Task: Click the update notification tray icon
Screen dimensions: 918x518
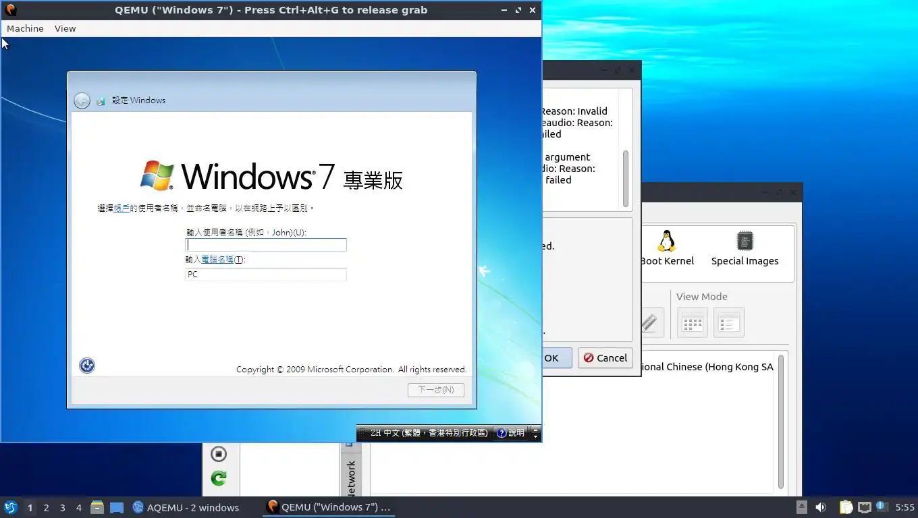Action: (x=881, y=507)
